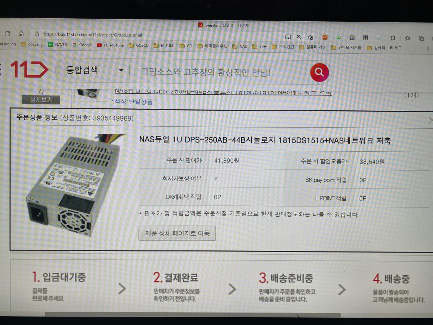Click the 제품 상세 페이지로 이동 button
The height and width of the screenshot is (325, 433).
[177, 233]
